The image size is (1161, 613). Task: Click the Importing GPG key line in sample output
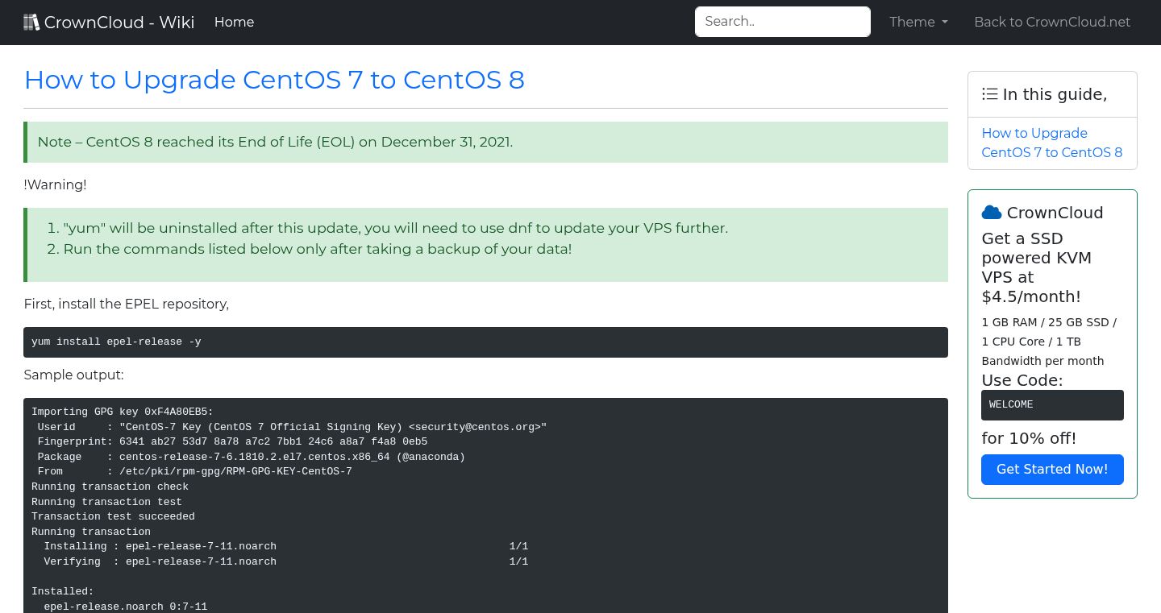(123, 412)
